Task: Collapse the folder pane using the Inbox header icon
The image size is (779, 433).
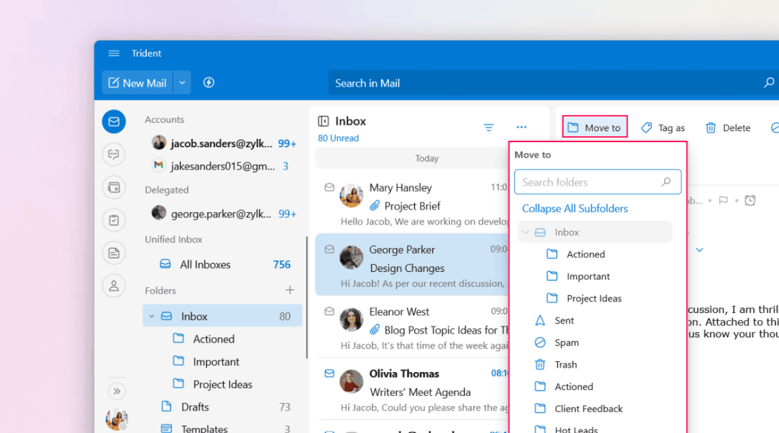Action: 323,121
